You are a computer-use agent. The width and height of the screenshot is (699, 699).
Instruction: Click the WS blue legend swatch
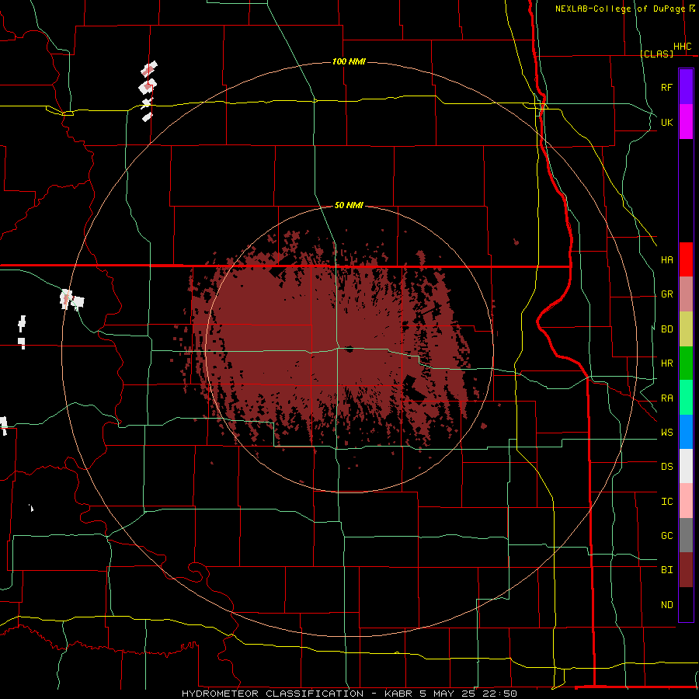pyautogui.click(x=686, y=432)
